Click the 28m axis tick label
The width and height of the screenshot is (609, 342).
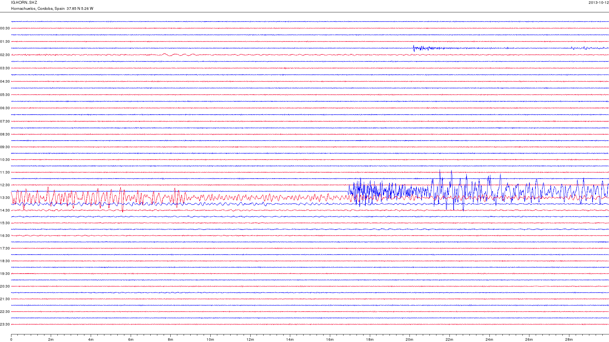click(569, 339)
